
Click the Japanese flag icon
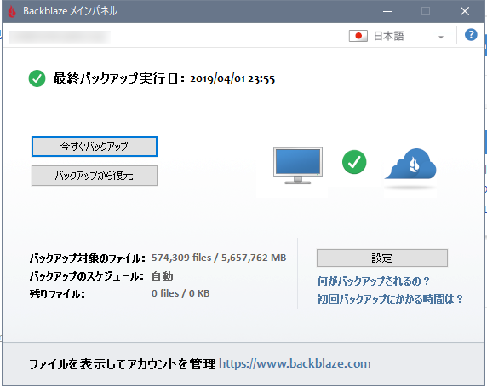coord(358,36)
